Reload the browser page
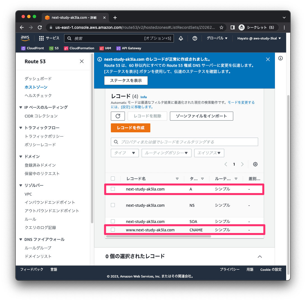The width and height of the screenshot is (306, 301). pyautogui.click(x=40, y=27)
